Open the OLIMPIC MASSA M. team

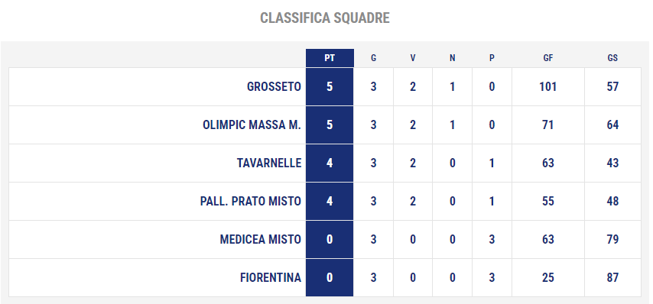click(x=252, y=125)
